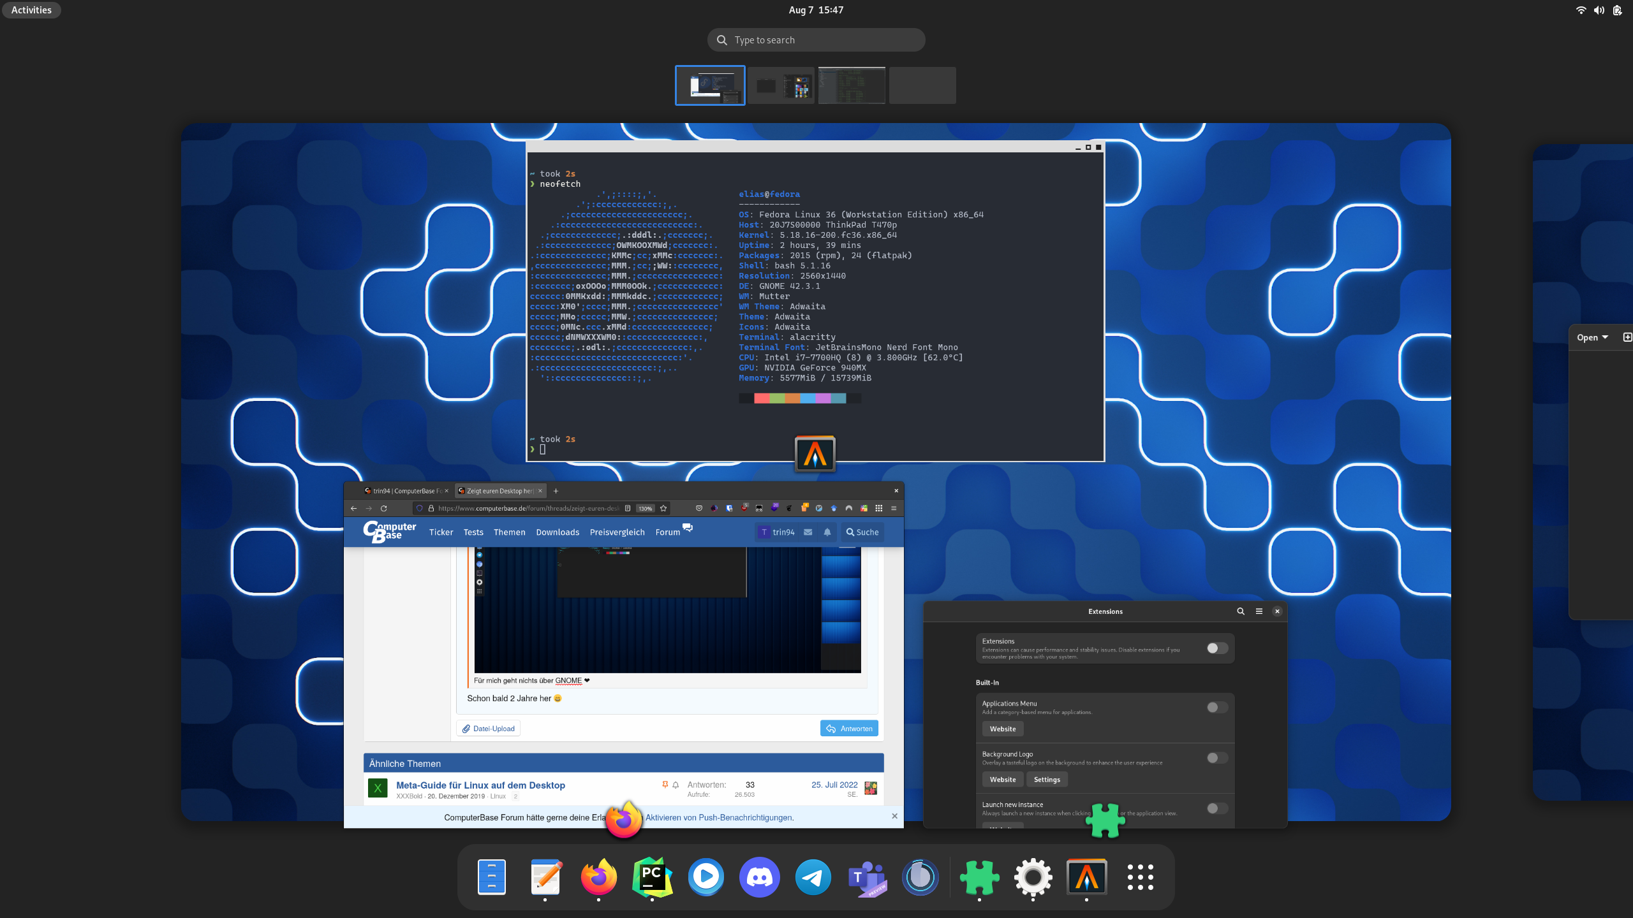Toggle the global Extensions switch
This screenshot has width=1633, height=918.
(x=1216, y=648)
